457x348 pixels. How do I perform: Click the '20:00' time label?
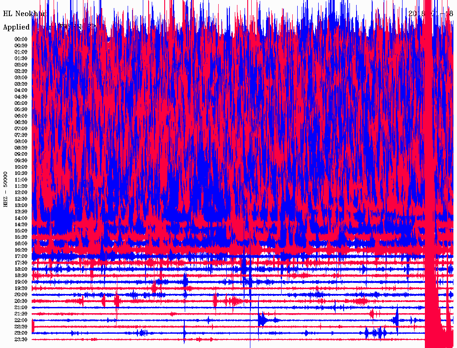pos(21,295)
